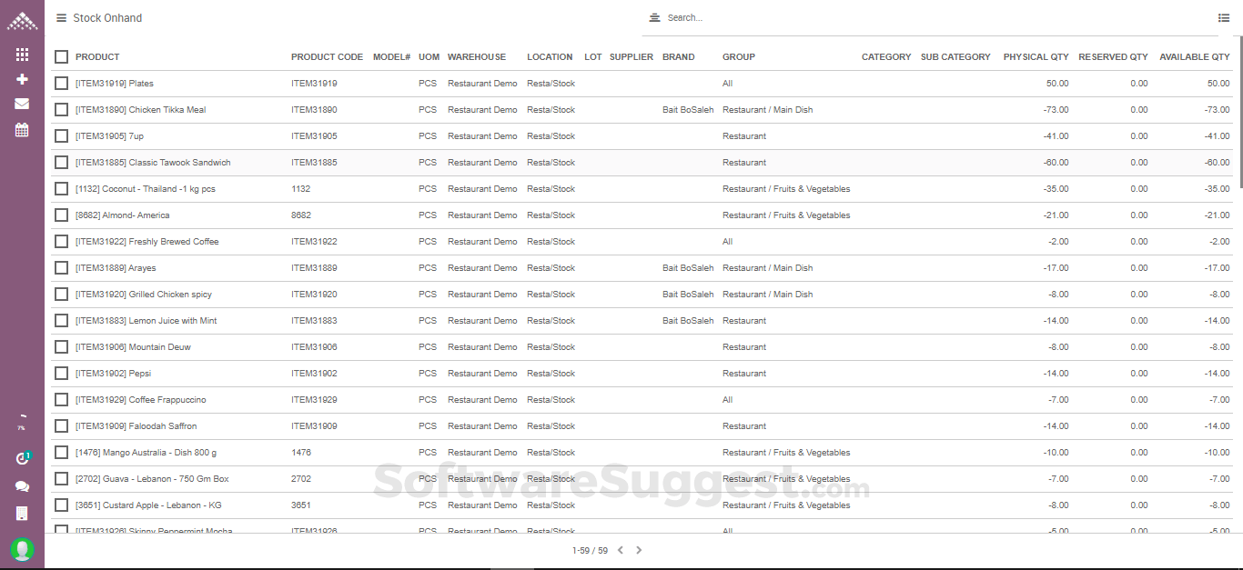1243x570 pixels.
Task: Check the Classic Tawook Sandwich row checkbox
Action: pos(61,163)
